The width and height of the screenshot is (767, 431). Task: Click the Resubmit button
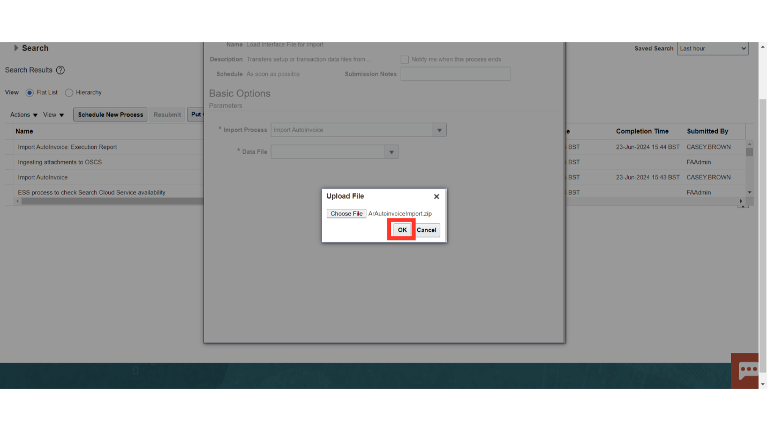(167, 115)
